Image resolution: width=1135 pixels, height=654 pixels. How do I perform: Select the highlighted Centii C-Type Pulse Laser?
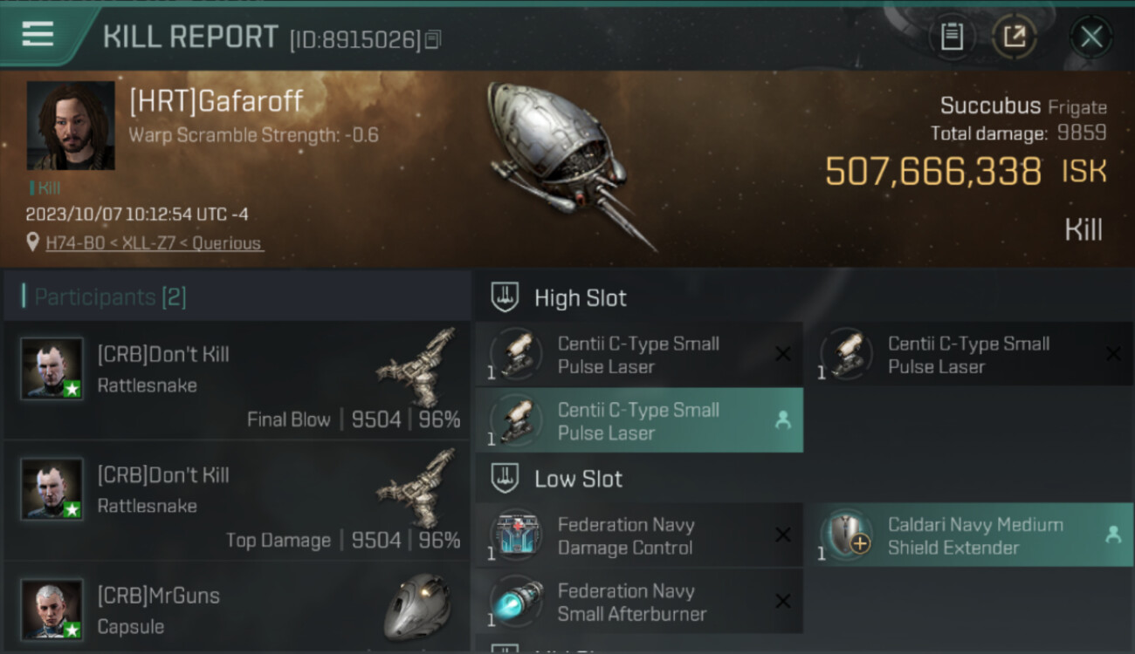tap(638, 420)
